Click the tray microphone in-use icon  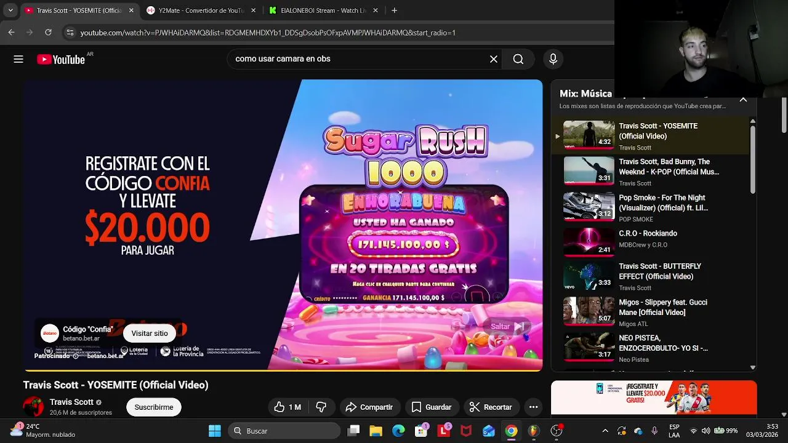point(654,431)
